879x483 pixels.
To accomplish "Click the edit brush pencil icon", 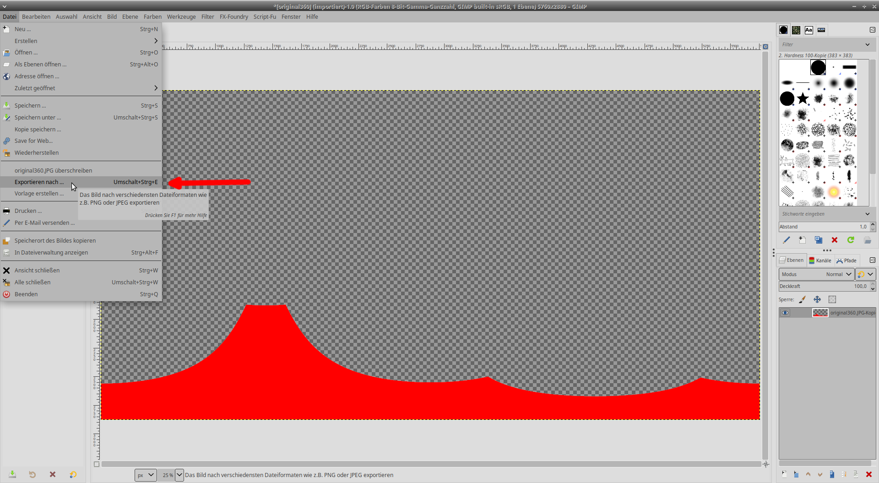I will (x=787, y=240).
